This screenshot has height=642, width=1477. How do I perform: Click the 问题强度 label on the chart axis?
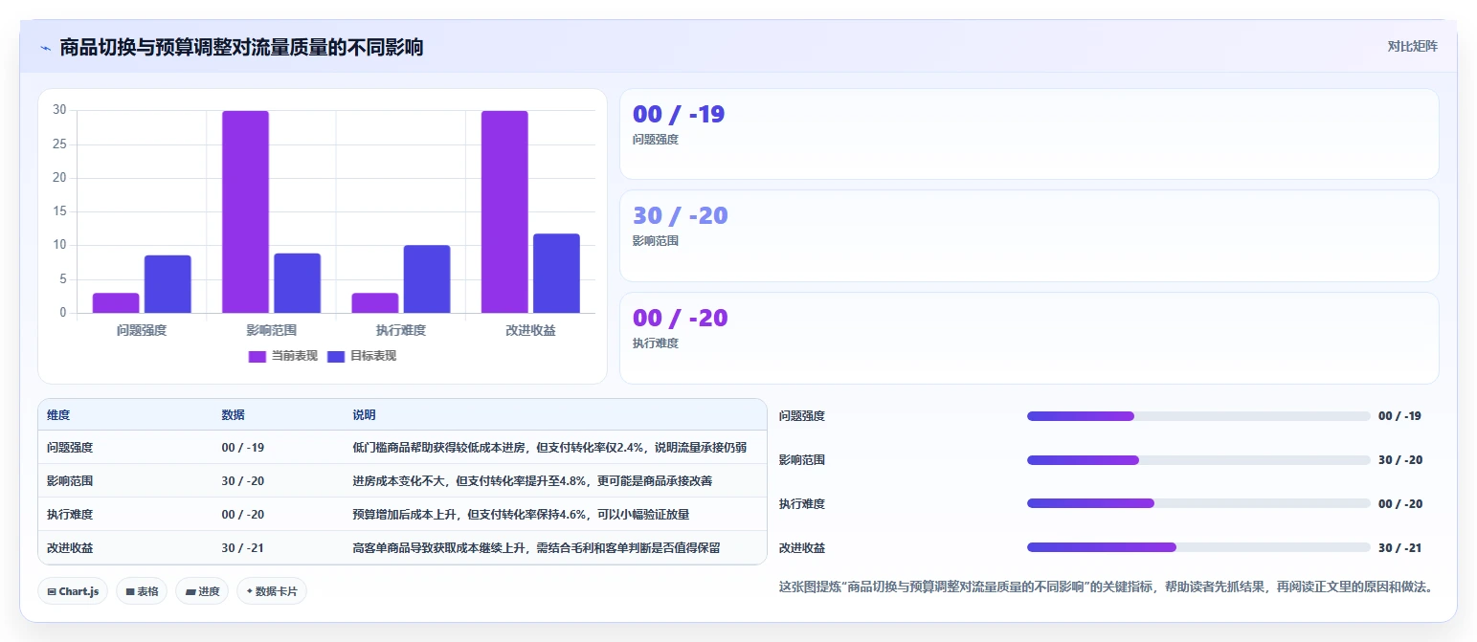tap(142, 330)
